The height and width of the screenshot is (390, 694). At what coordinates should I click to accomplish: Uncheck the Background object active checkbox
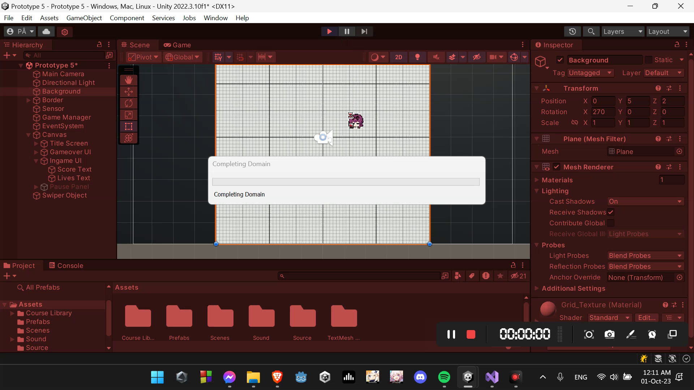tap(560, 60)
